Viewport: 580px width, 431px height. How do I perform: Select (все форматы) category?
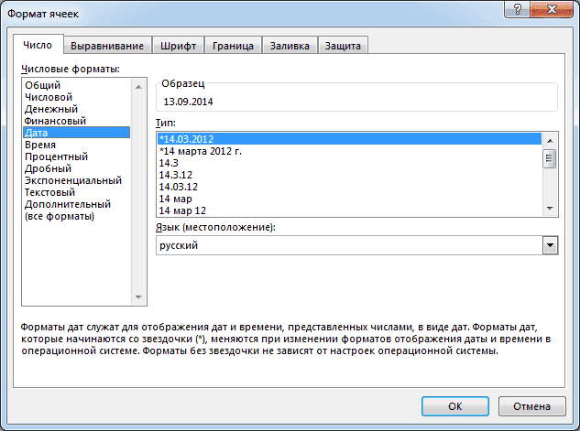point(60,216)
